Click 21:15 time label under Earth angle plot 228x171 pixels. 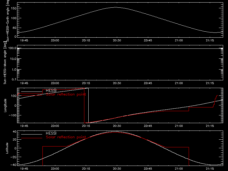click(x=210, y=40)
